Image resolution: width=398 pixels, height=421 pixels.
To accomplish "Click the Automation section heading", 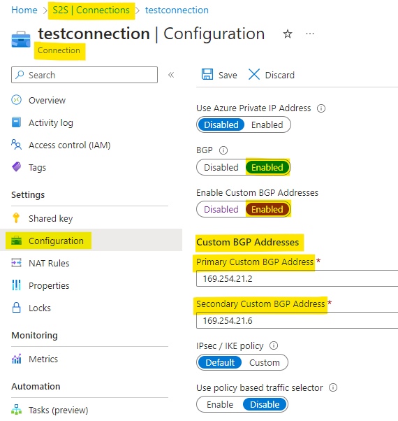I will [x=36, y=386].
